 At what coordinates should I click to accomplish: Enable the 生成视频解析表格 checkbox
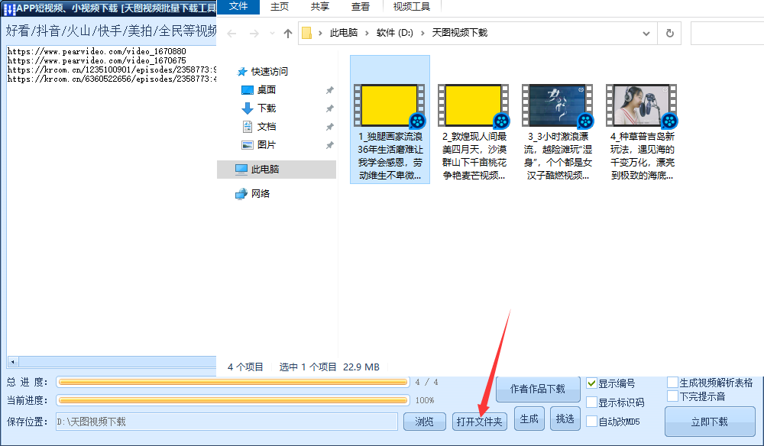[672, 382]
